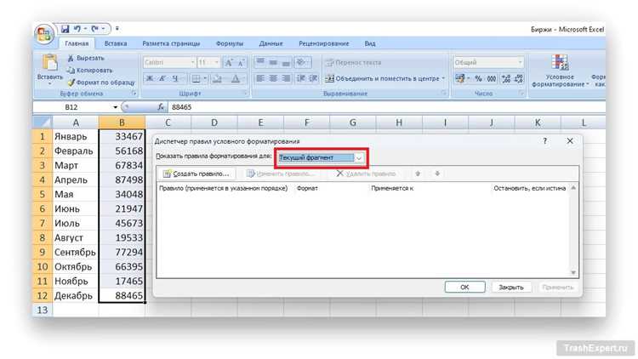This screenshot has width=638, height=359.
Task: Click the decrease indent icon
Action: [x=300, y=78]
